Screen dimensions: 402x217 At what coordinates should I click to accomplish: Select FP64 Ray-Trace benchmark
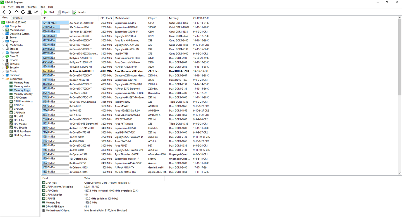pyautogui.click(x=22, y=135)
